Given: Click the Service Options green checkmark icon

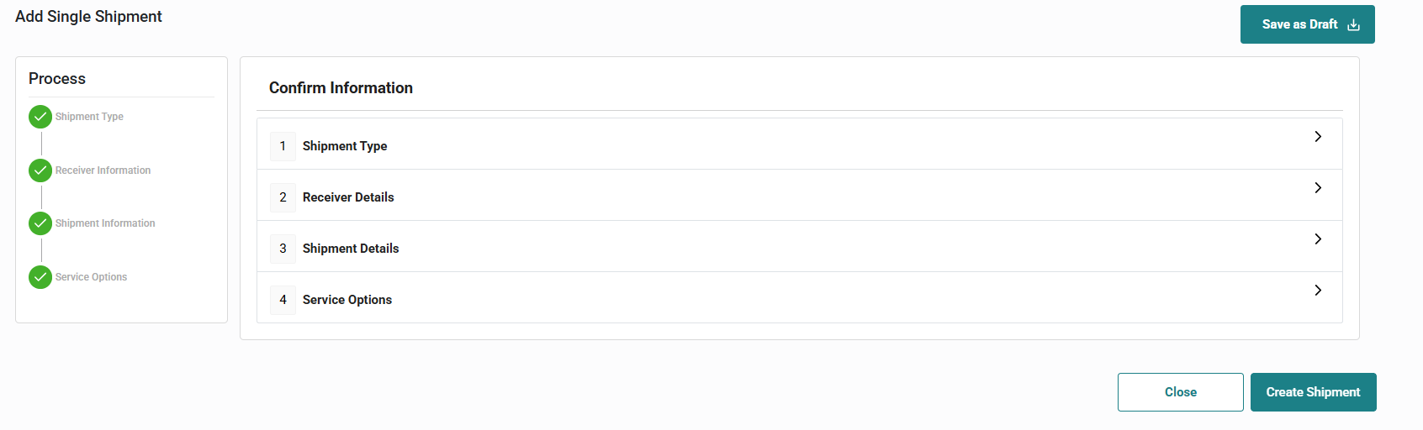Looking at the screenshot, I should pos(40,277).
